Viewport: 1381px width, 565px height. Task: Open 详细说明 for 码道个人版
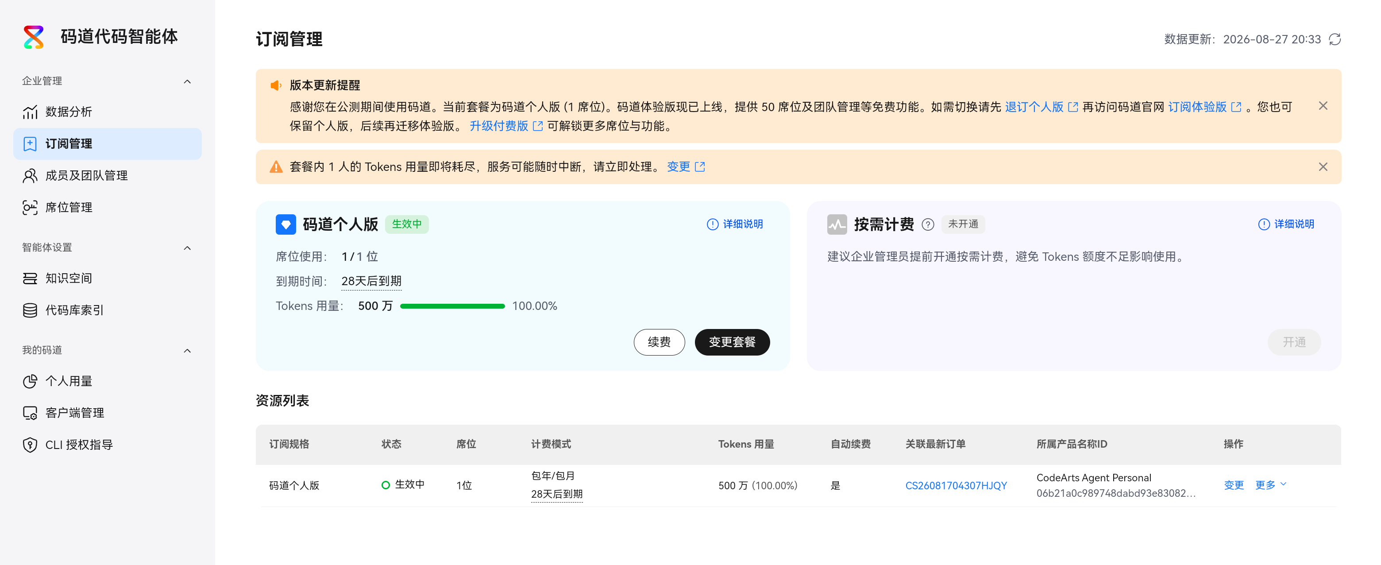pyautogui.click(x=734, y=224)
